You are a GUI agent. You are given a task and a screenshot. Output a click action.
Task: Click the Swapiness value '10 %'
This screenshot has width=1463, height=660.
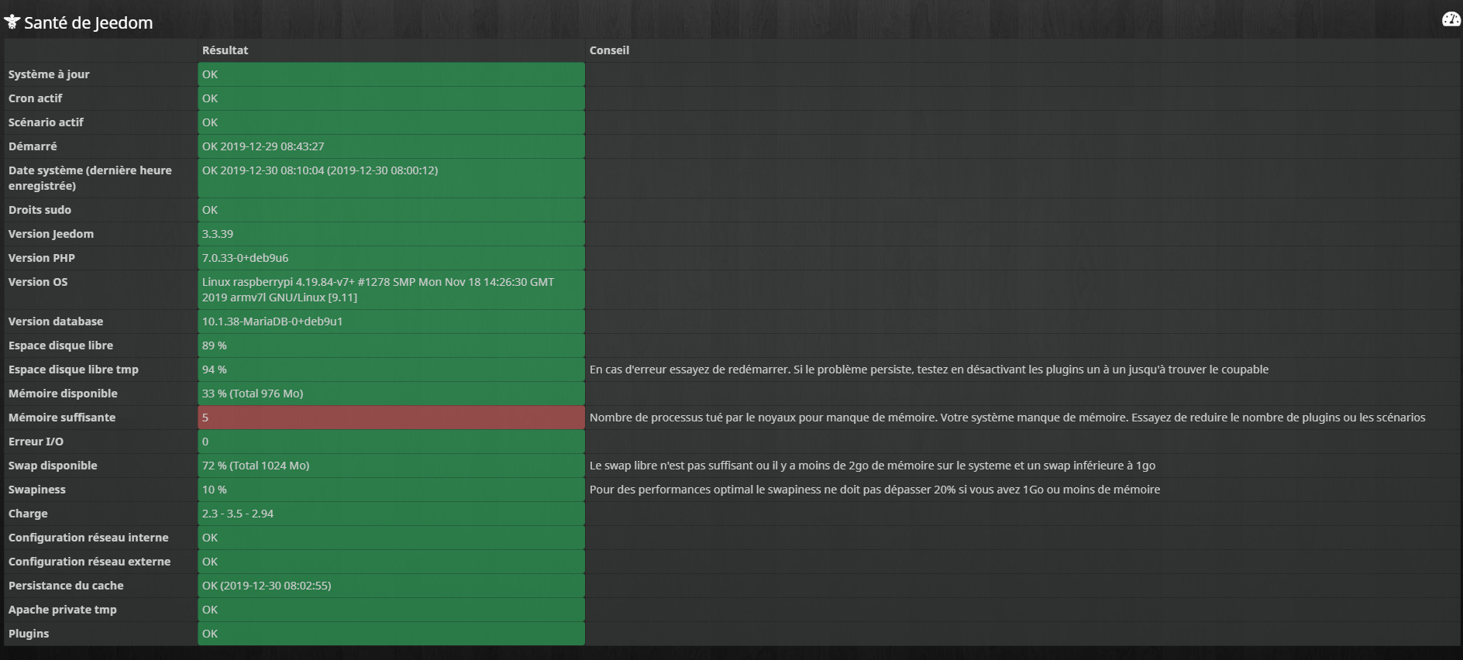coord(215,490)
